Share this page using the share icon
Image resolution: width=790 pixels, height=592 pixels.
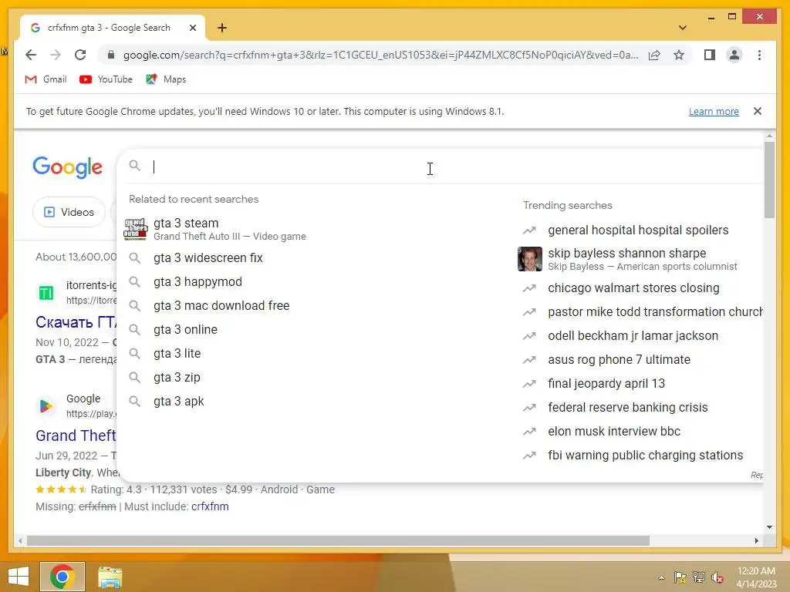(654, 55)
